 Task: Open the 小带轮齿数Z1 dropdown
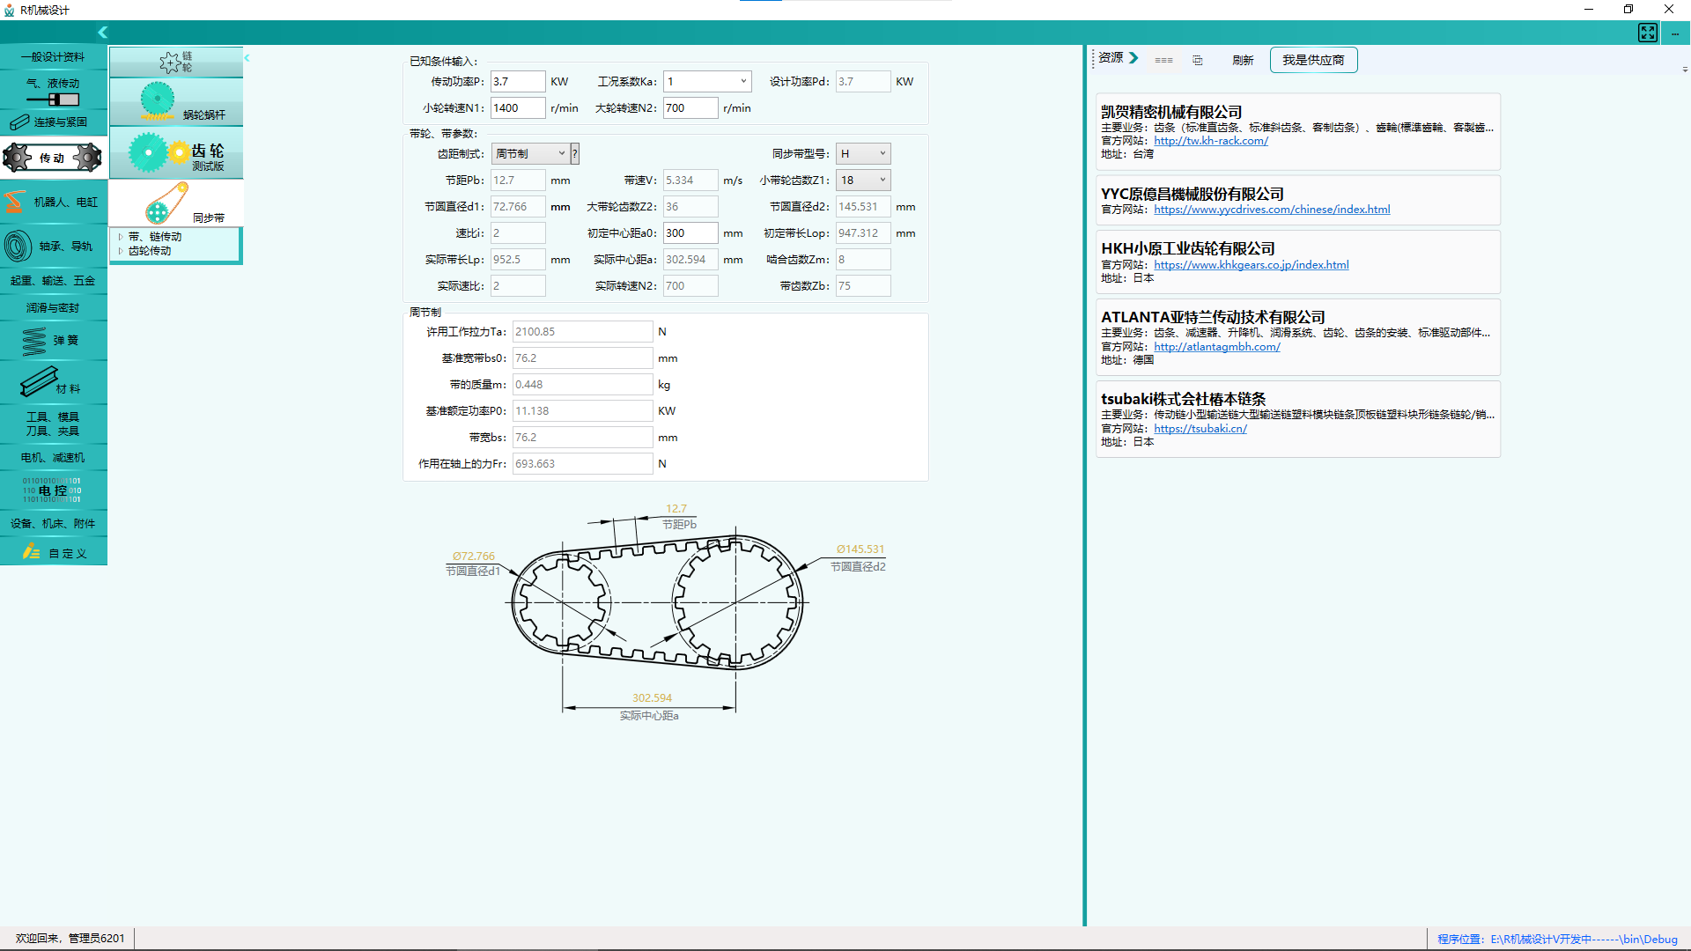(882, 181)
